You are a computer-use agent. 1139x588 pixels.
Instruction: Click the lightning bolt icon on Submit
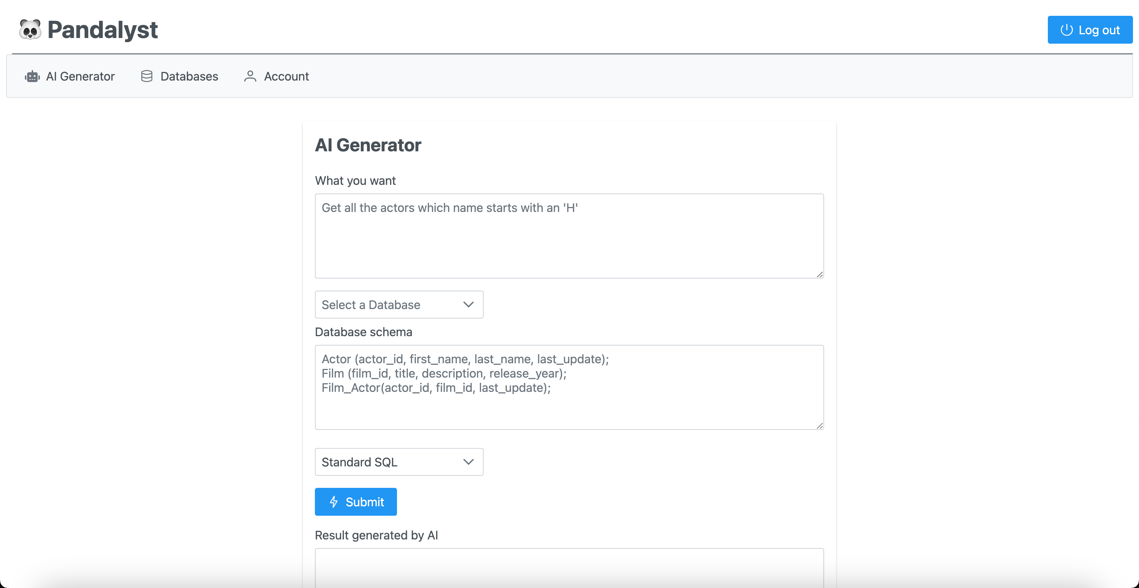tap(334, 501)
